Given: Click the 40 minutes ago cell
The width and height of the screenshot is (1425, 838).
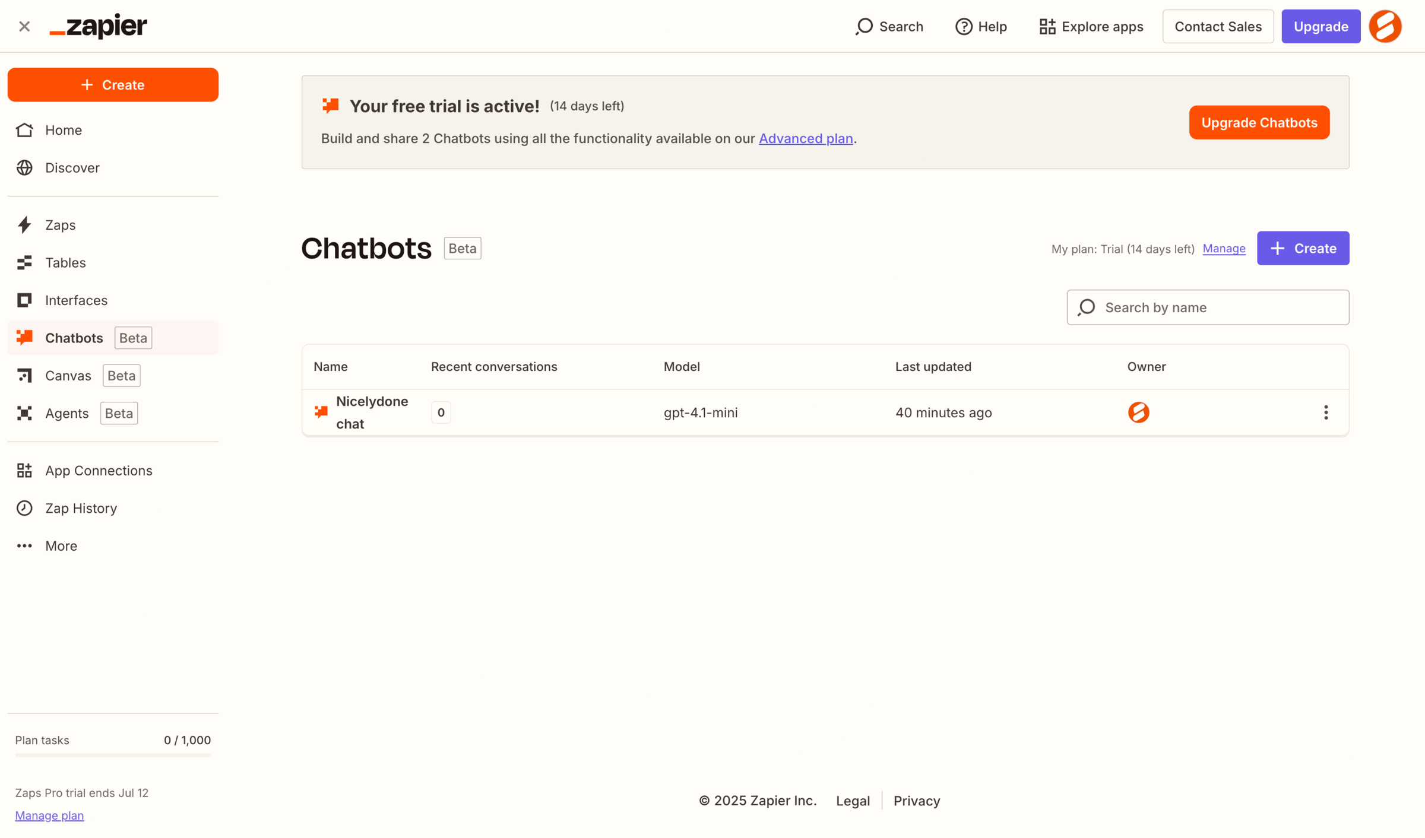Looking at the screenshot, I should (943, 412).
